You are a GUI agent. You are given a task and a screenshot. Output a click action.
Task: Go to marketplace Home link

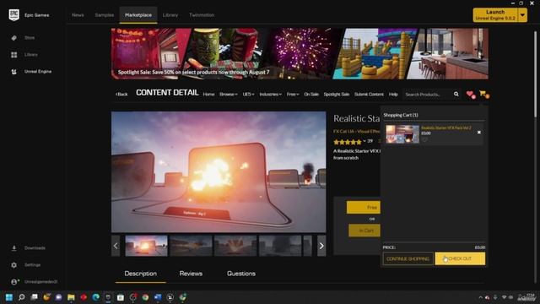coord(208,94)
